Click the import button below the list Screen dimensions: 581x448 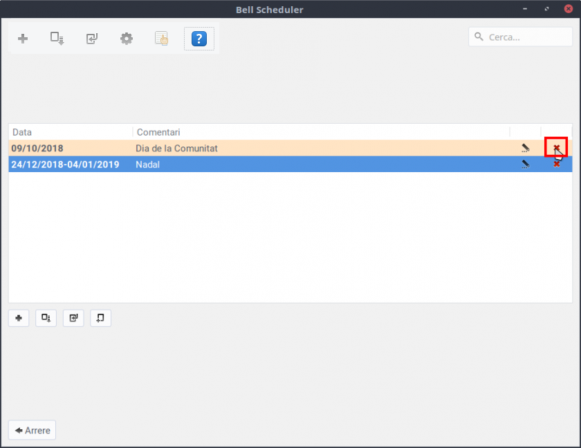point(73,318)
